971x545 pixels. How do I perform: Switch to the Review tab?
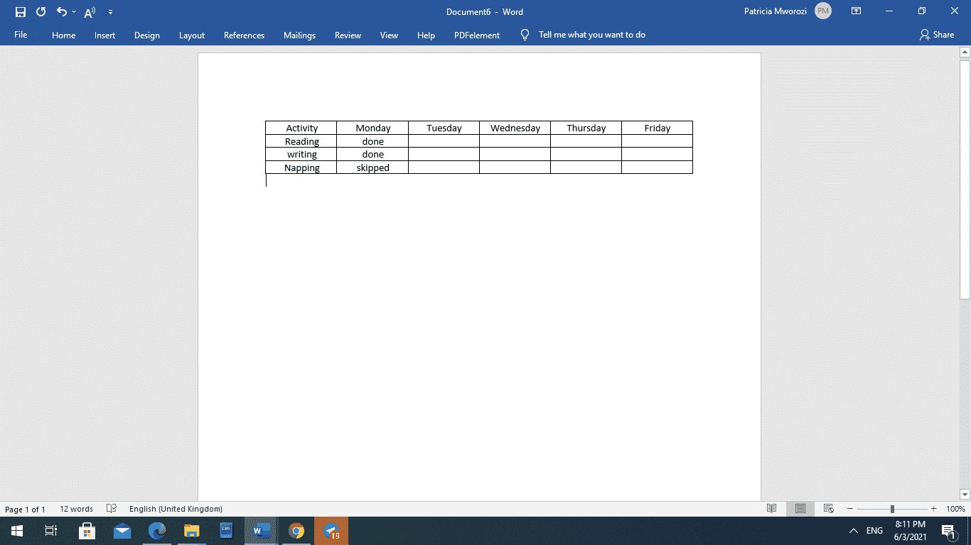coord(348,35)
